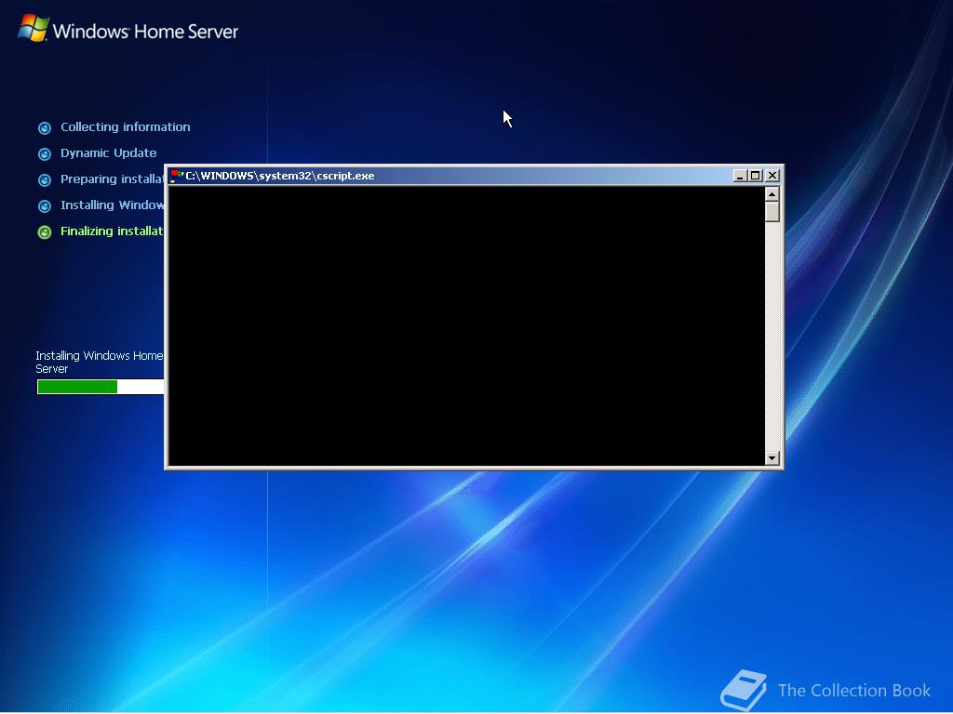Click the Windows Home Server title text
Screen dimensions: 953x714
pos(145,32)
